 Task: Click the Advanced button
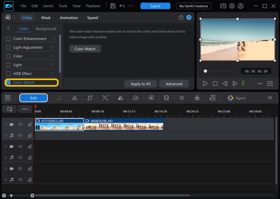174,84
